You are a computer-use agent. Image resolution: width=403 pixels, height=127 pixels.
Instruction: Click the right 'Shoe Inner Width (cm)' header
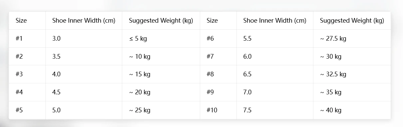pyautogui.click(x=275, y=21)
